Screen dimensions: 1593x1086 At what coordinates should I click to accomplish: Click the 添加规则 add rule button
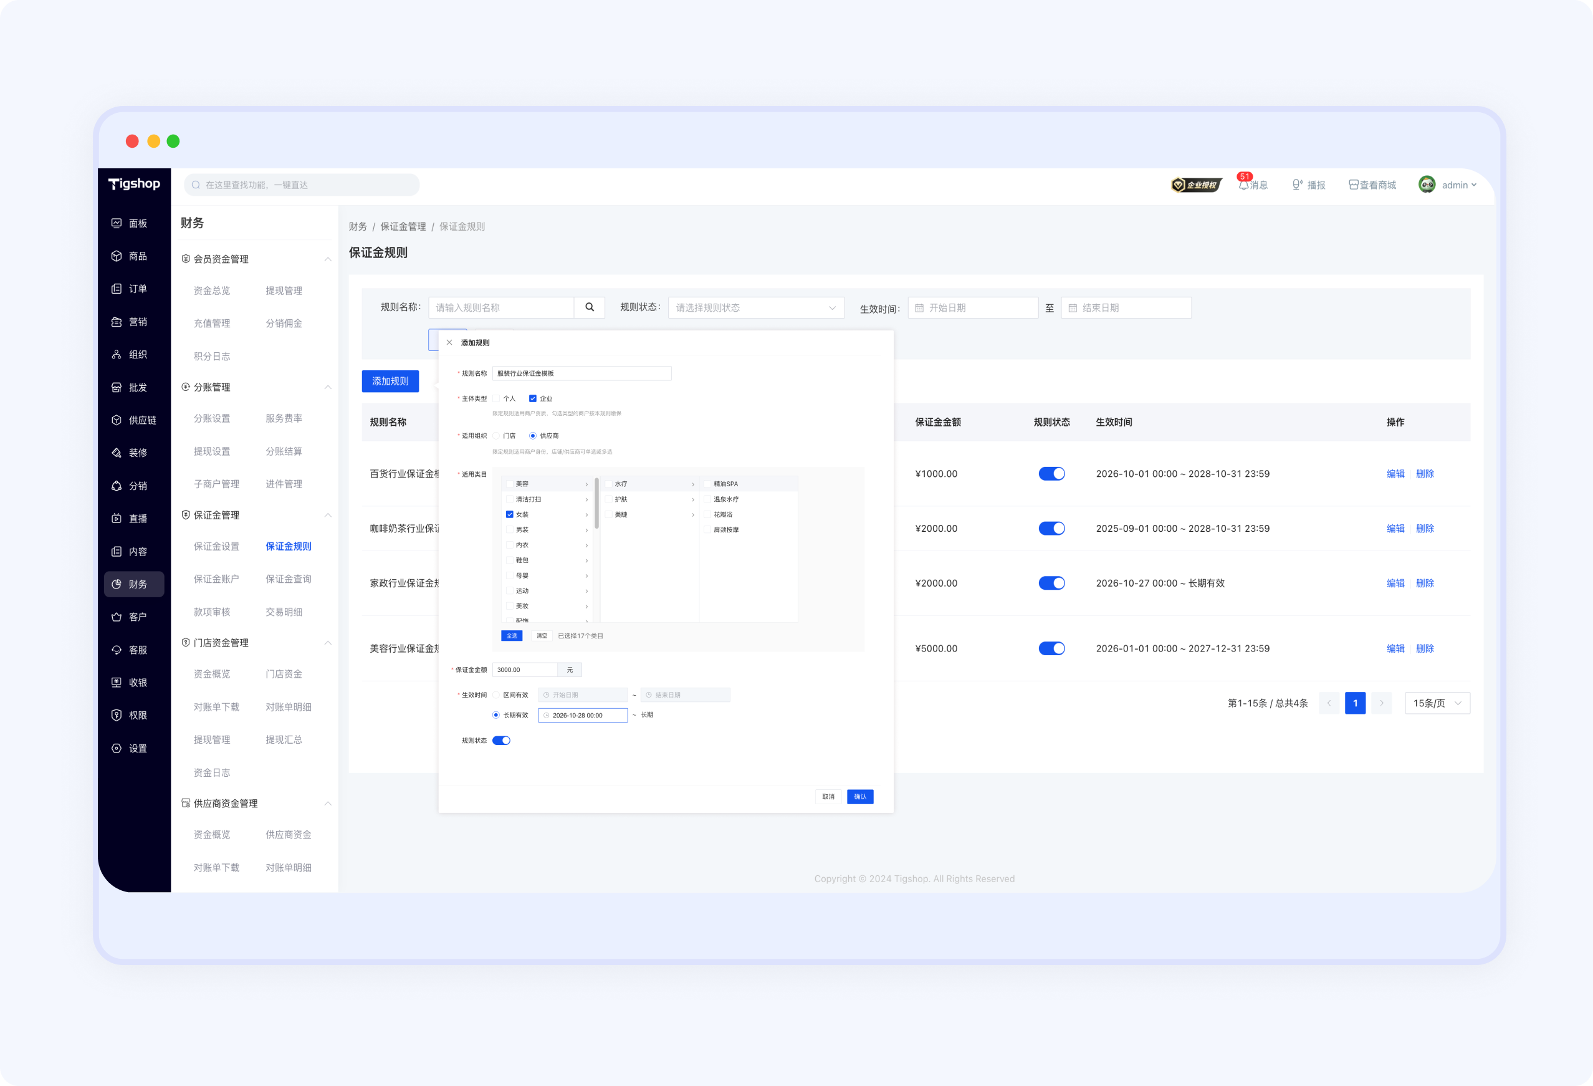click(390, 381)
